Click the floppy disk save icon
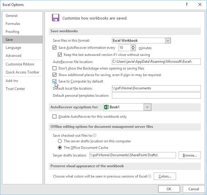 point(55,18)
